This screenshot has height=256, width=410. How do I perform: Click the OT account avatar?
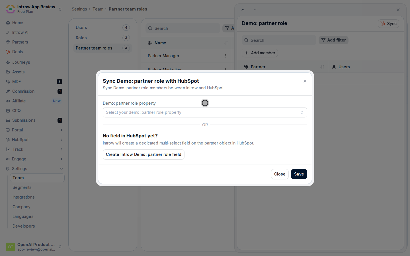11,247
